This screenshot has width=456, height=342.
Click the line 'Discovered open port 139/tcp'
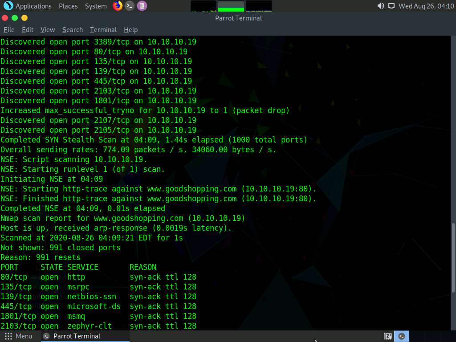(96, 71)
